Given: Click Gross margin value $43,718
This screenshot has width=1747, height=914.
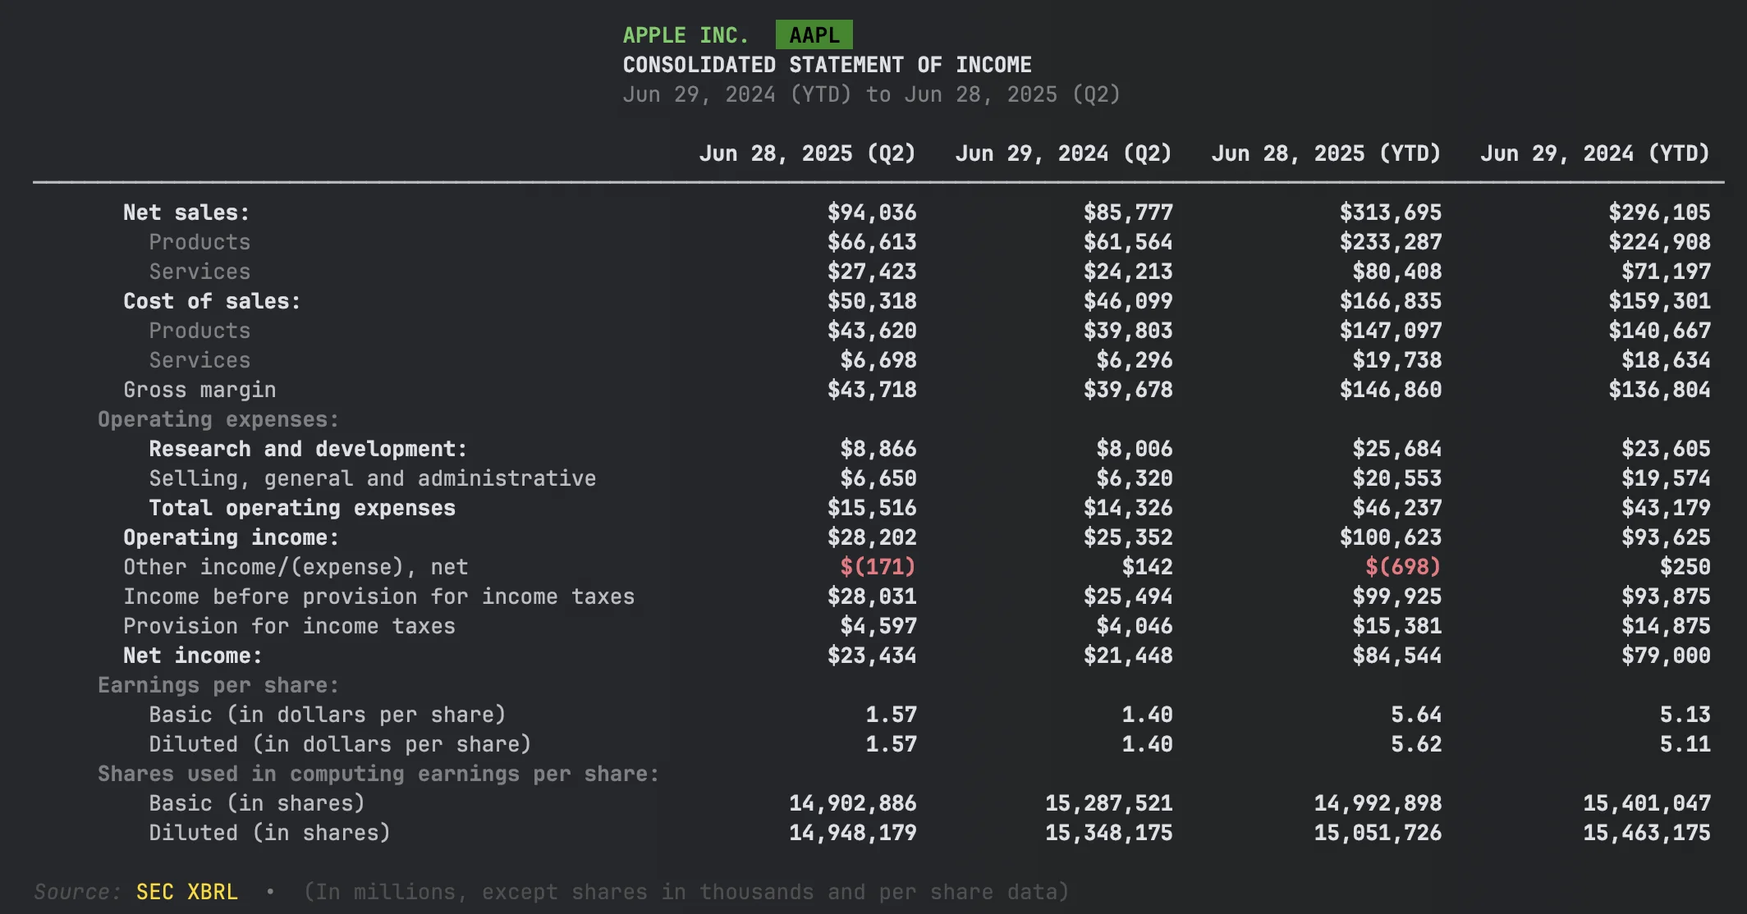Looking at the screenshot, I should (x=872, y=390).
